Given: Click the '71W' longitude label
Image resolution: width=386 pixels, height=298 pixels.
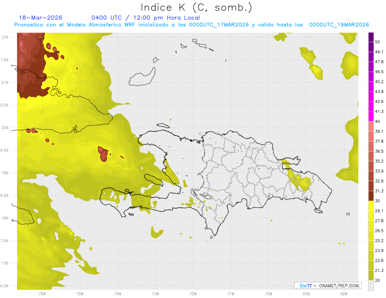Looking at the screenshot, I should click(x=231, y=293).
